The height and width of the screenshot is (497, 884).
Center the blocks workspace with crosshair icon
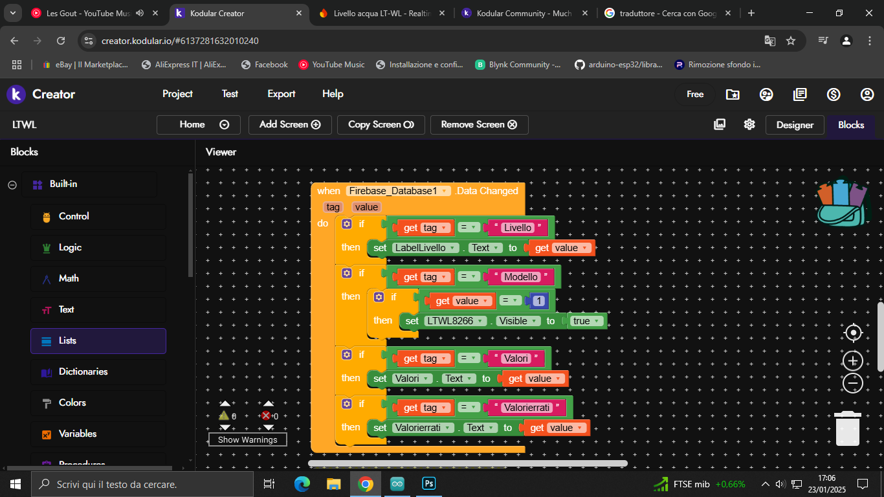pyautogui.click(x=854, y=333)
